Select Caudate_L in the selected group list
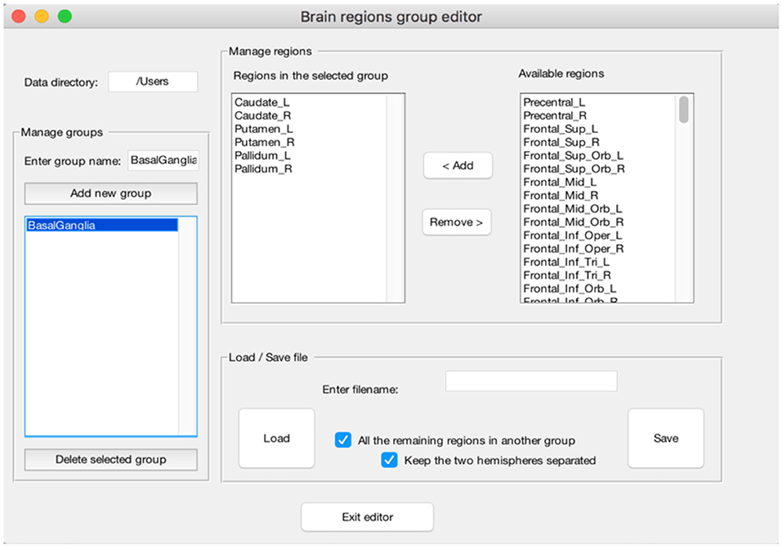This screenshot has width=782, height=547. [309, 102]
